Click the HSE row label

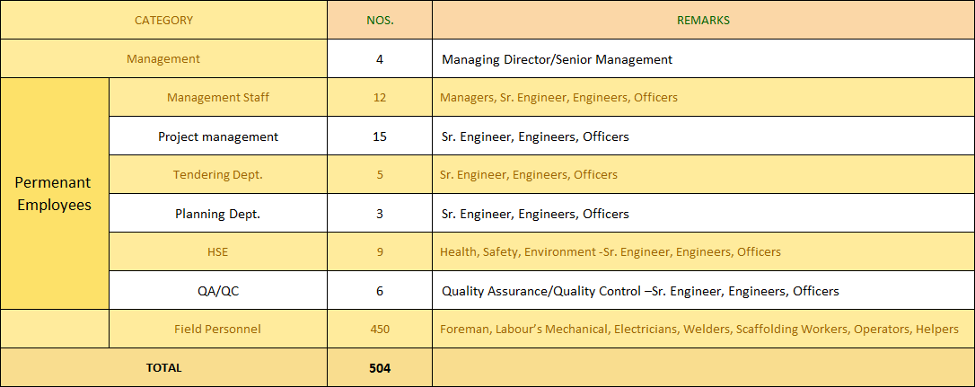coord(217,252)
